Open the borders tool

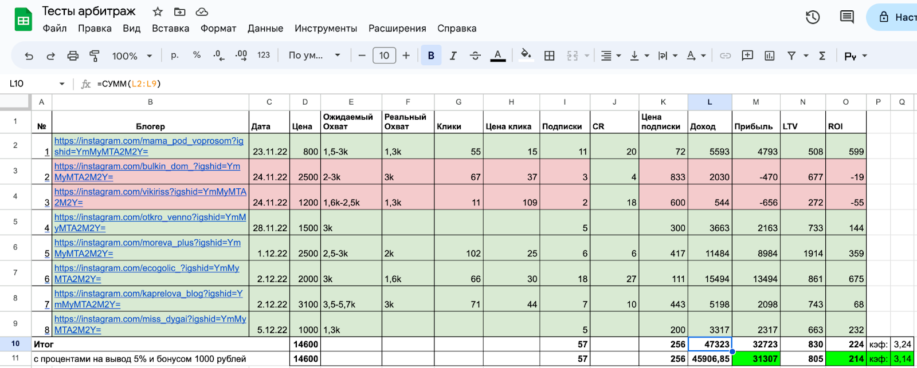[x=549, y=56]
